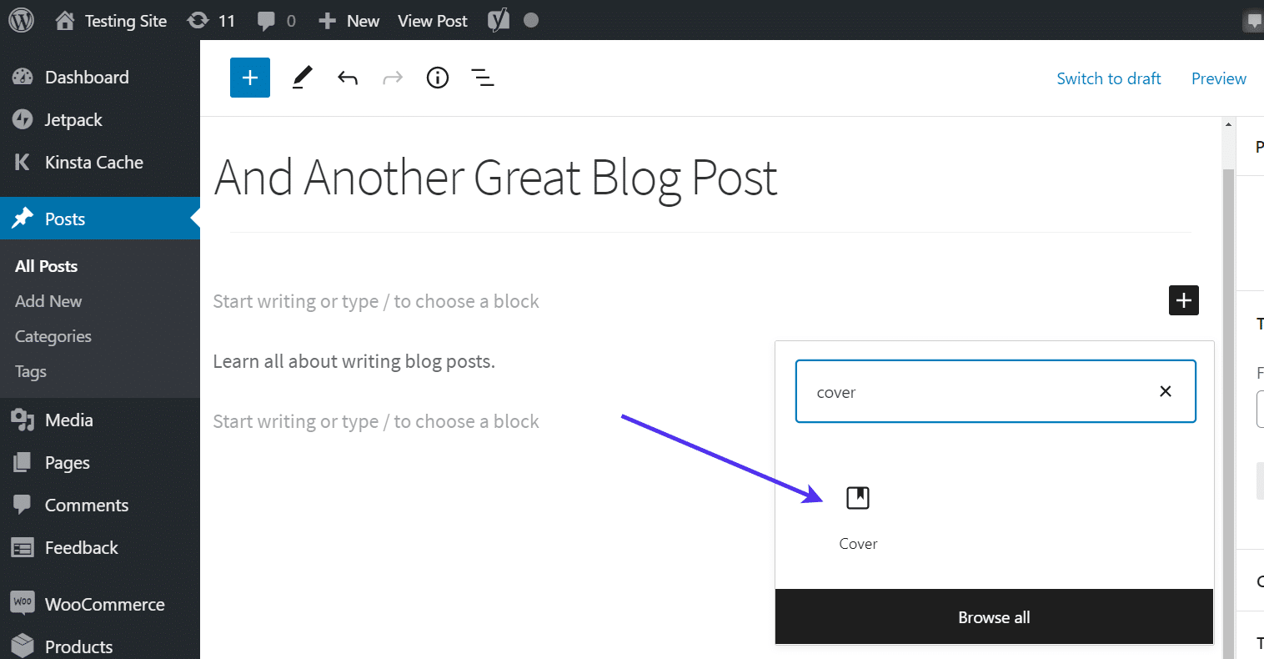Open the Media menu in sidebar
The width and height of the screenshot is (1264, 659).
point(68,420)
